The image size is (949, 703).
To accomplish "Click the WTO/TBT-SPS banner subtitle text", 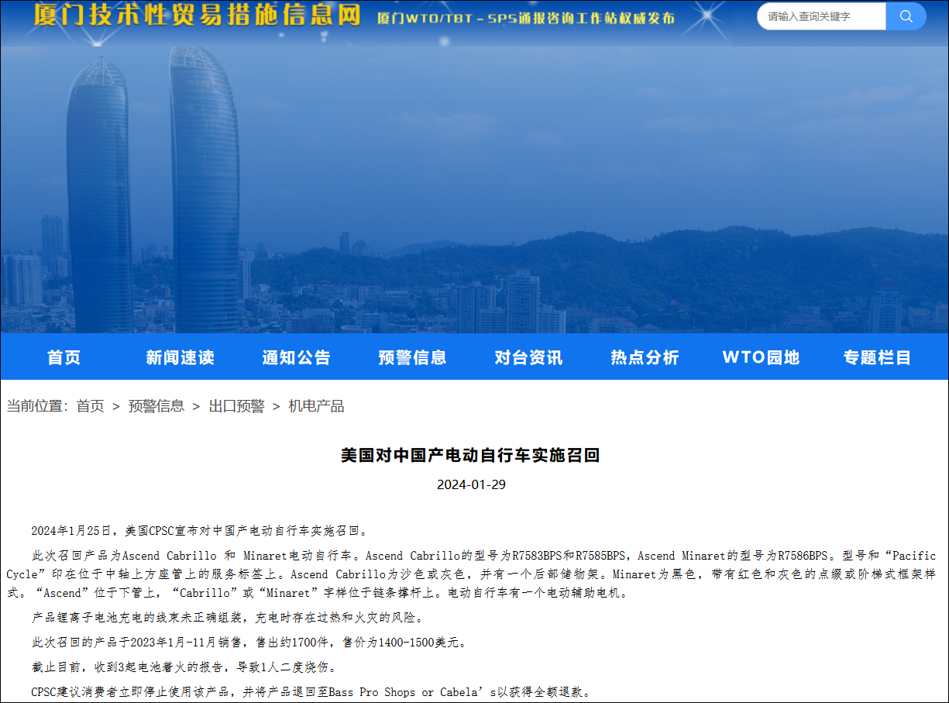I will pyautogui.click(x=525, y=18).
